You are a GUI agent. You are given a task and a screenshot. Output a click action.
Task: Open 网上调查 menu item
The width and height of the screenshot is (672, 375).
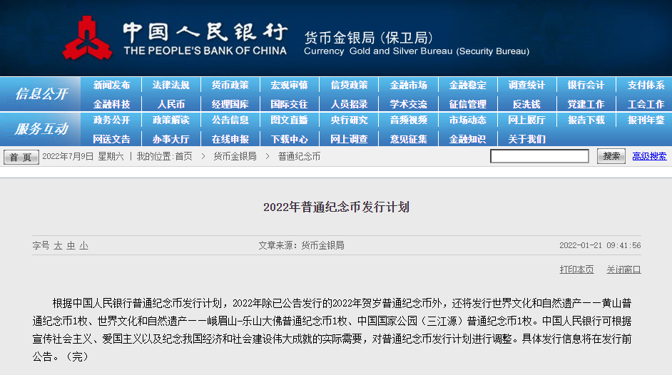(349, 139)
